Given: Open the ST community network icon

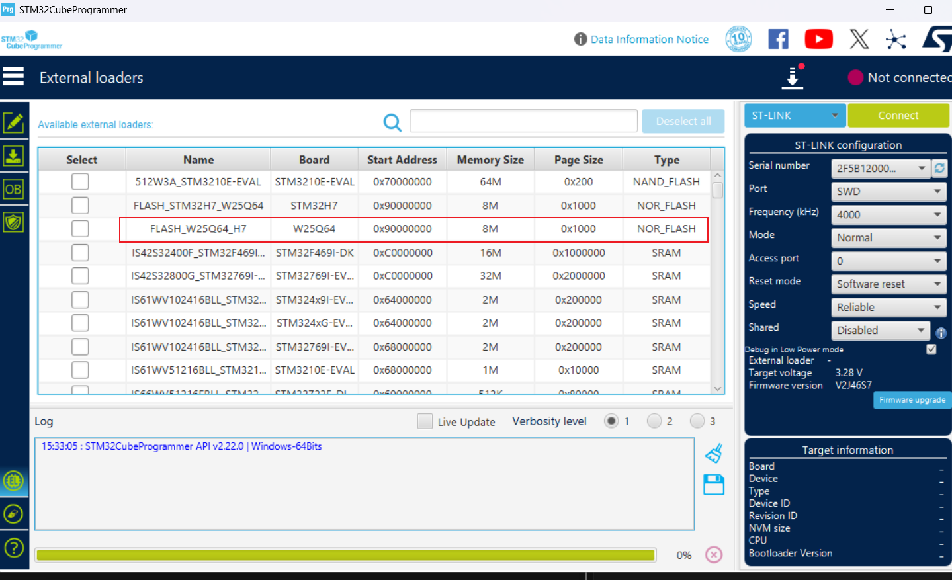Looking at the screenshot, I should coord(896,39).
